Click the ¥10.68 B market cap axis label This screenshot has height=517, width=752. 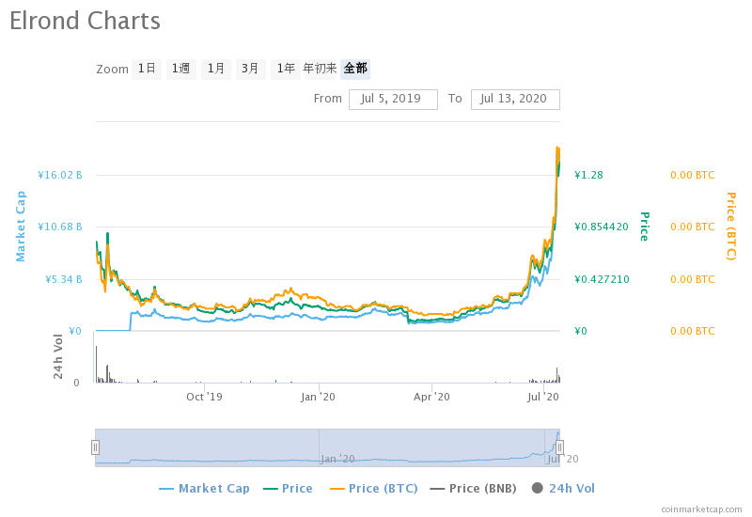[x=60, y=227]
